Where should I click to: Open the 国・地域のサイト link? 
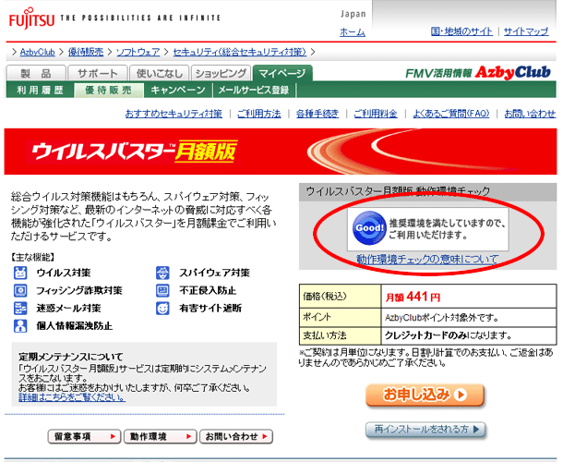point(461,31)
